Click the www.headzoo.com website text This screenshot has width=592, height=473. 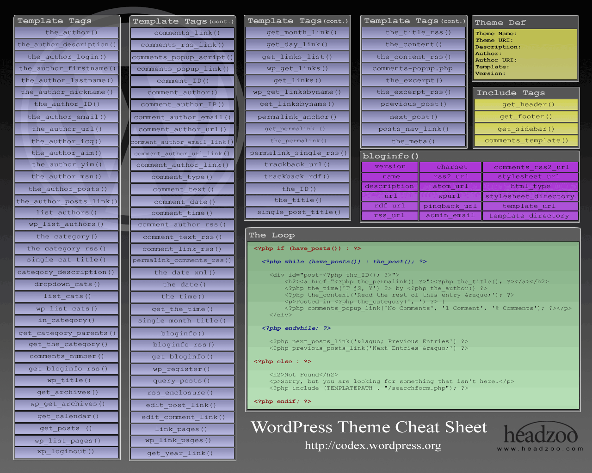(540, 449)
